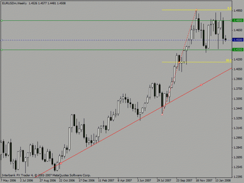The width and height of the screenshot is (244, 183).
Task: Click the 2 Jul 2006 date label
Action: point(27,181)
